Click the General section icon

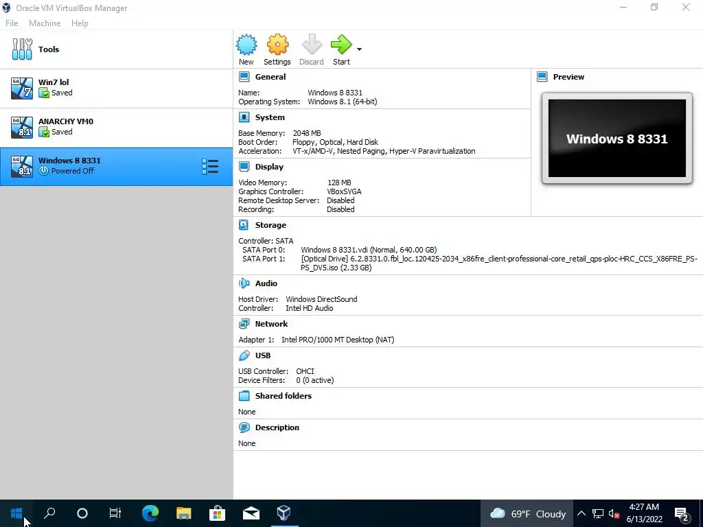(x=244, y=77)
